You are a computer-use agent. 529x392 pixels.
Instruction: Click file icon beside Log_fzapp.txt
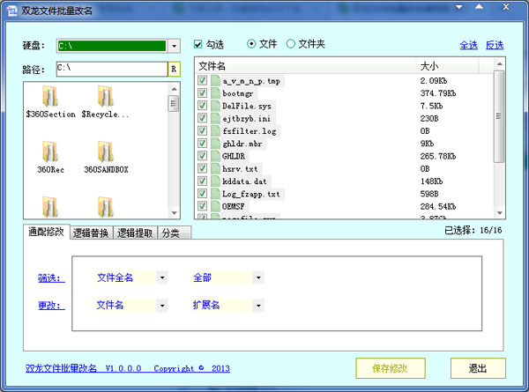pos(216,194)
